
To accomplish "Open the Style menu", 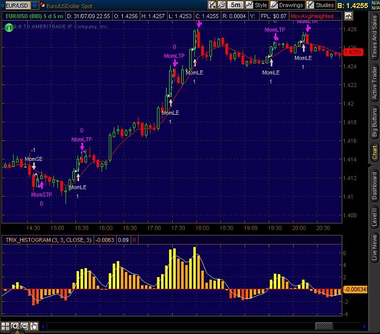I will [257, 5].
